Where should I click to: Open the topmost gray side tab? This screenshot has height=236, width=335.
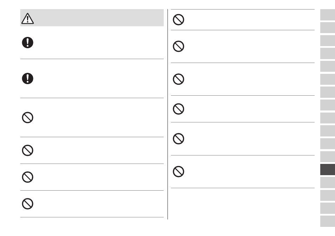tap(328, 15)
